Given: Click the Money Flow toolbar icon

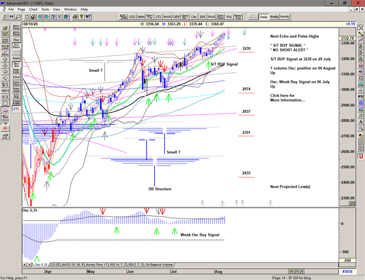Looking at the screenshot, I should [238, 17].
